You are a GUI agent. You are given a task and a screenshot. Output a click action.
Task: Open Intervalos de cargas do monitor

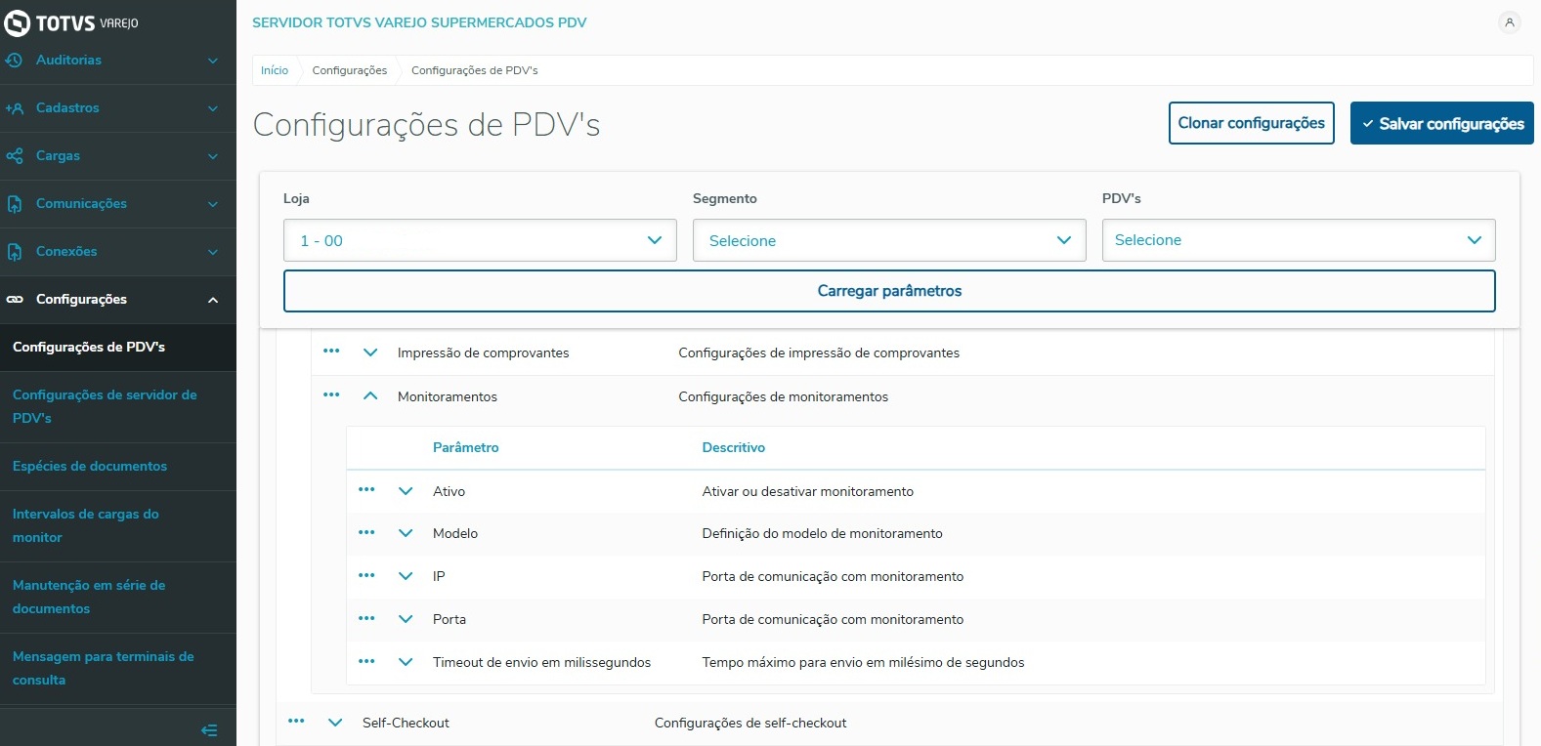(x=118, y=526)
